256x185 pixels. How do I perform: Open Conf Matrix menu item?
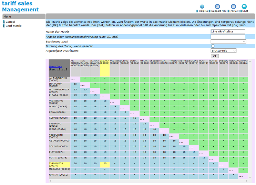coord(13,26)
